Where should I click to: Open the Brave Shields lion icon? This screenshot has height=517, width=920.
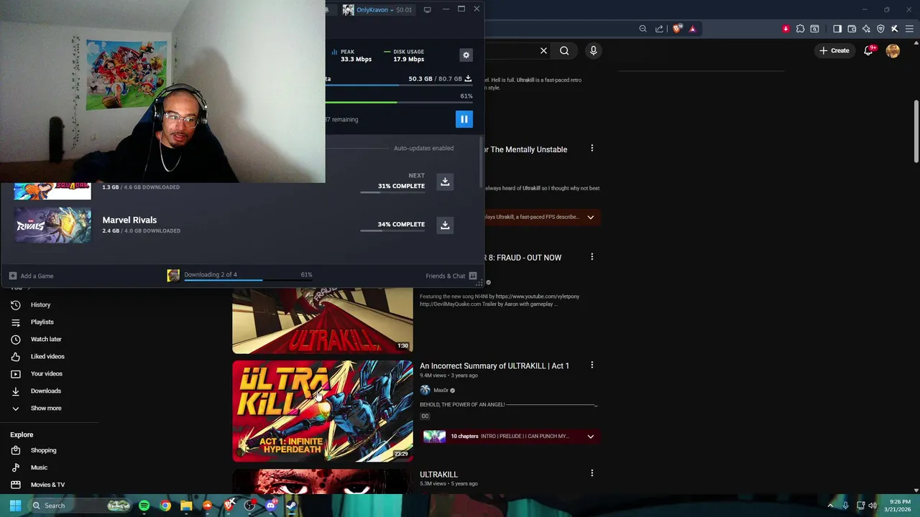677,29
